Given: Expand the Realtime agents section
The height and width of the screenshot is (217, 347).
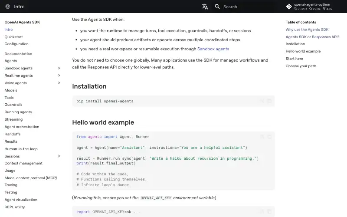Looking at the screenshot, I should click(59, 76).
